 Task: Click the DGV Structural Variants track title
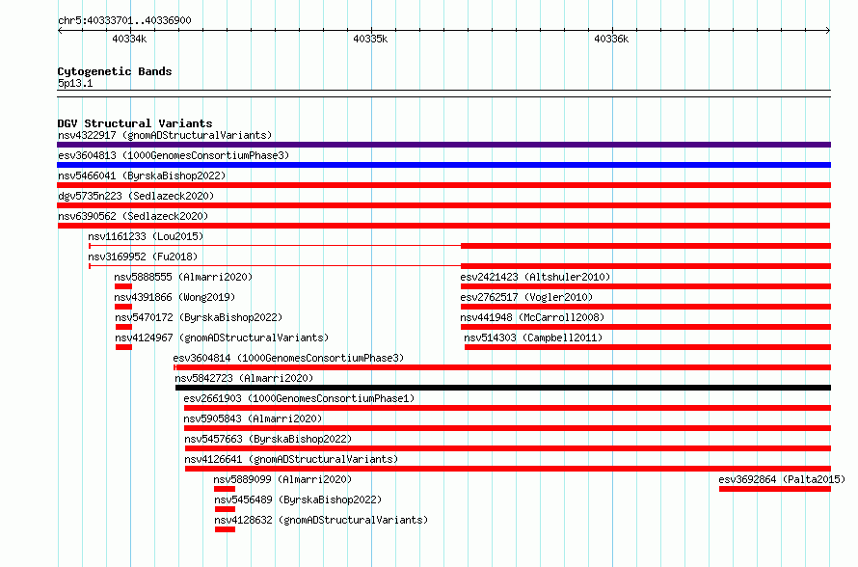[x=135, y=123]
